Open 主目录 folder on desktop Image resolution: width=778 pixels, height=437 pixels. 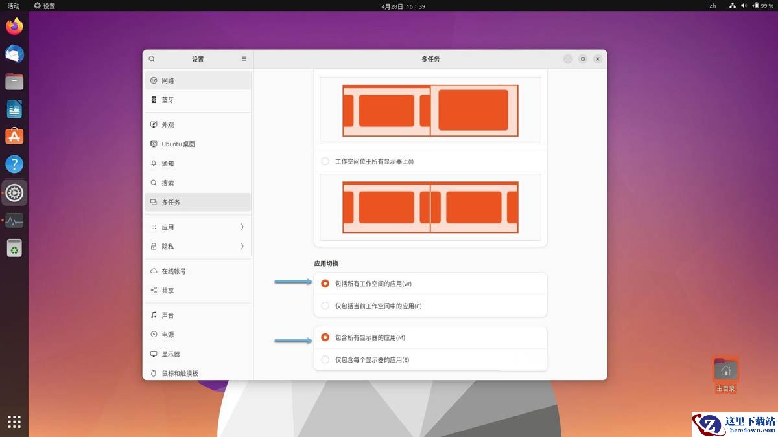point(725,375)
